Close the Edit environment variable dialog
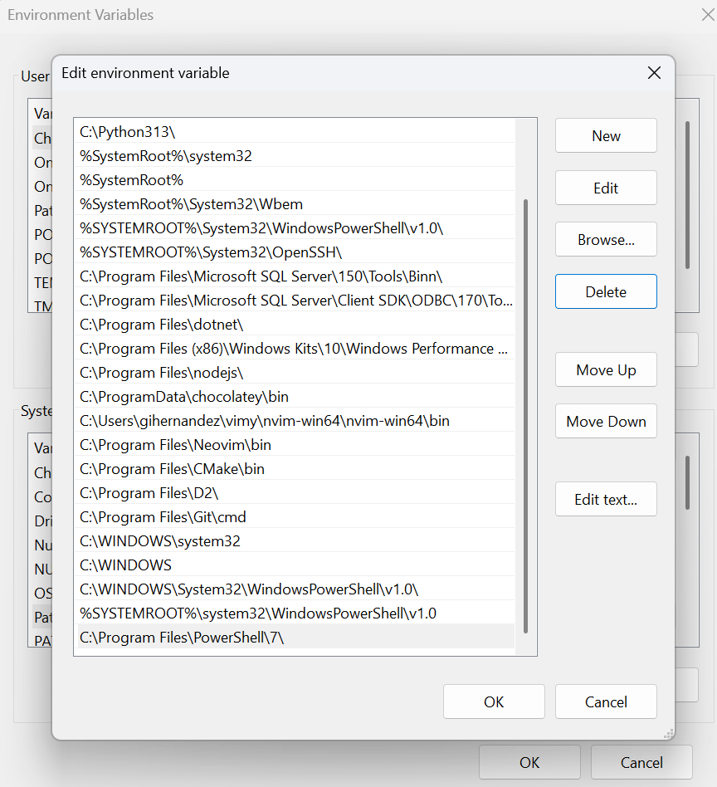This screenshot has width=717, height=787. 654,73
